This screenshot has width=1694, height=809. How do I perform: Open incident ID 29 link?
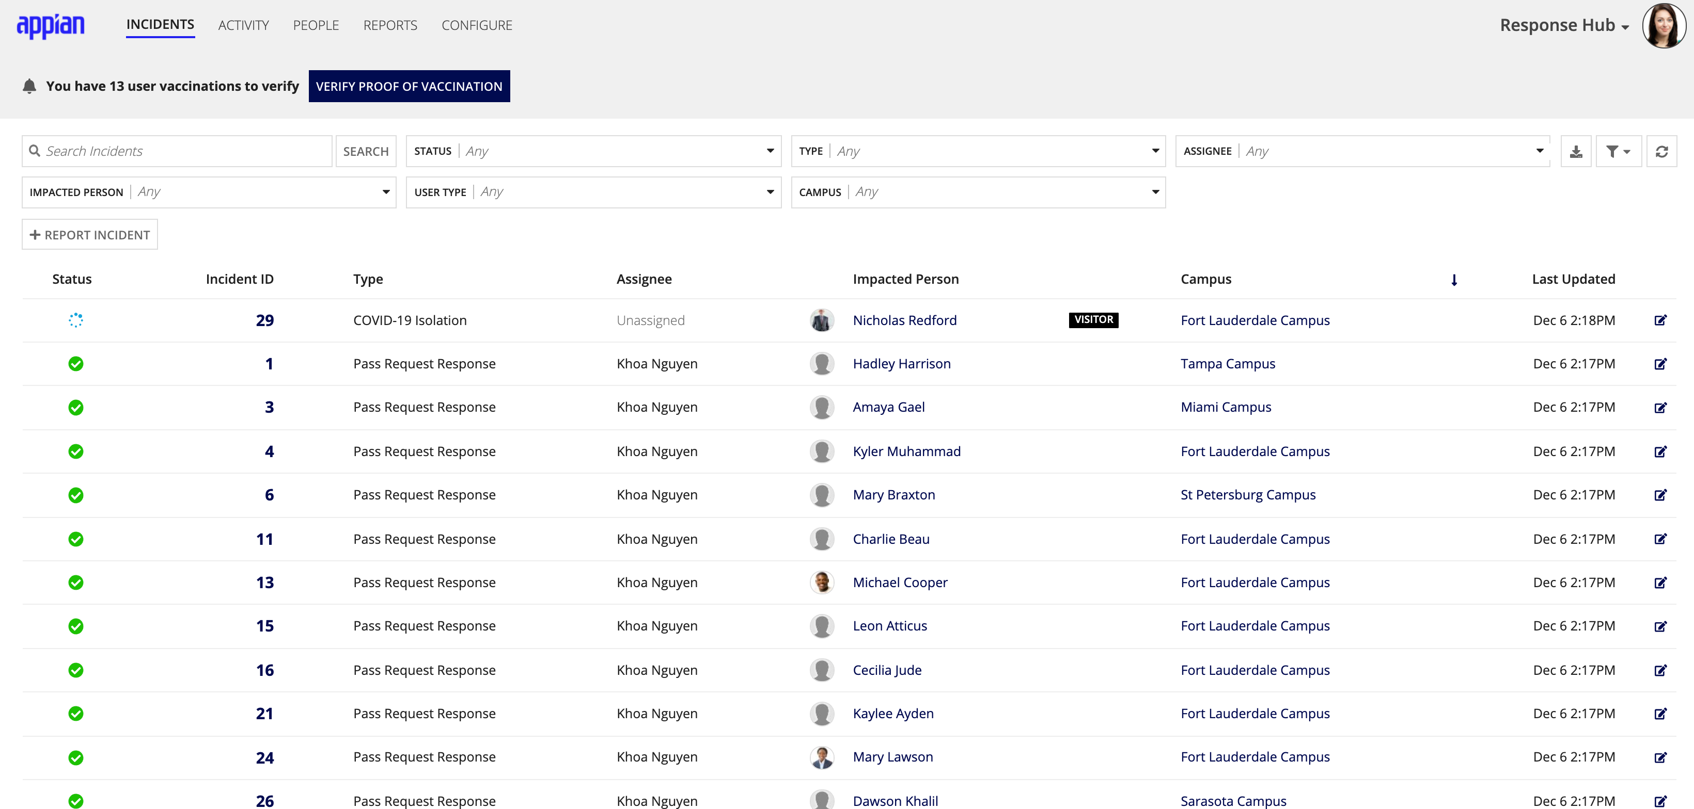point(264,320)
